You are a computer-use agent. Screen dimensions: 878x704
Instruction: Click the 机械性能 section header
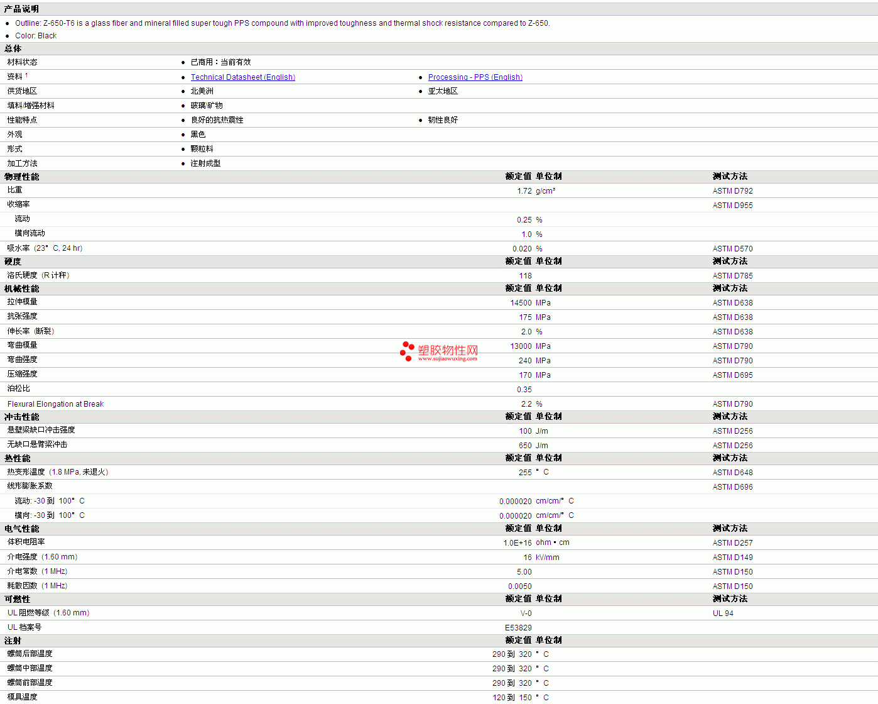(21, 289)
